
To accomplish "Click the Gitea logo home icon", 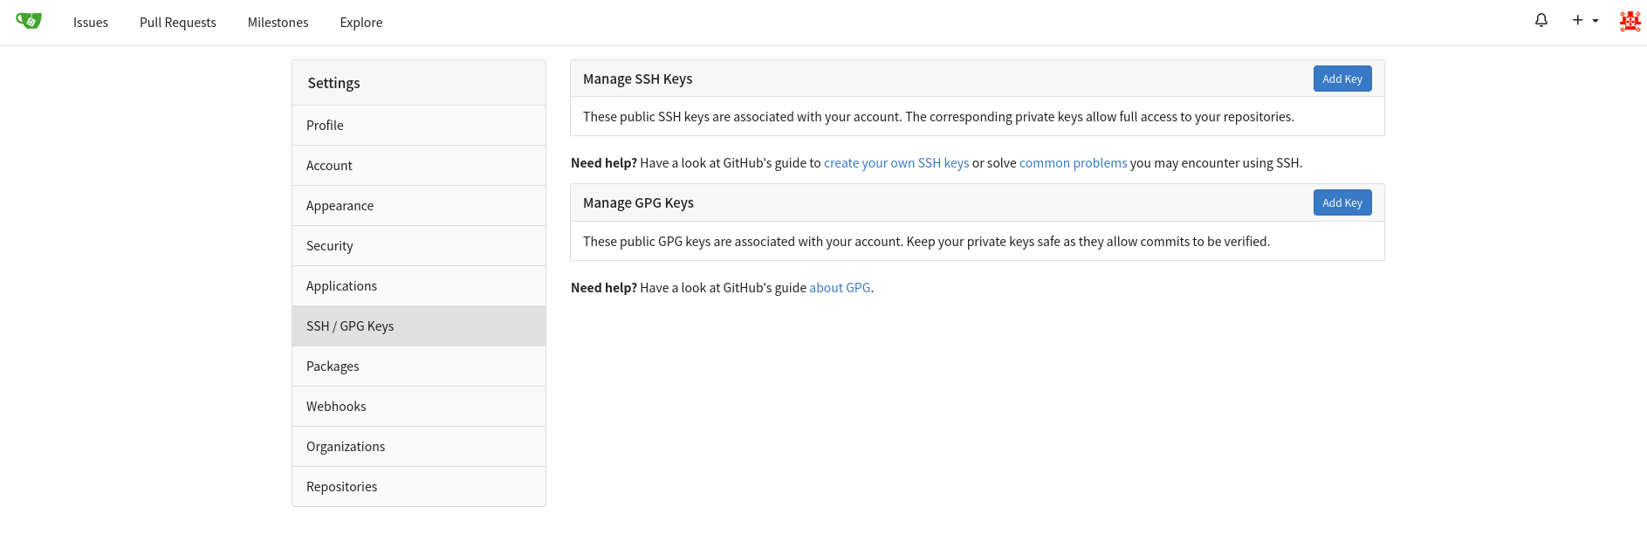I will coord(29,21).
